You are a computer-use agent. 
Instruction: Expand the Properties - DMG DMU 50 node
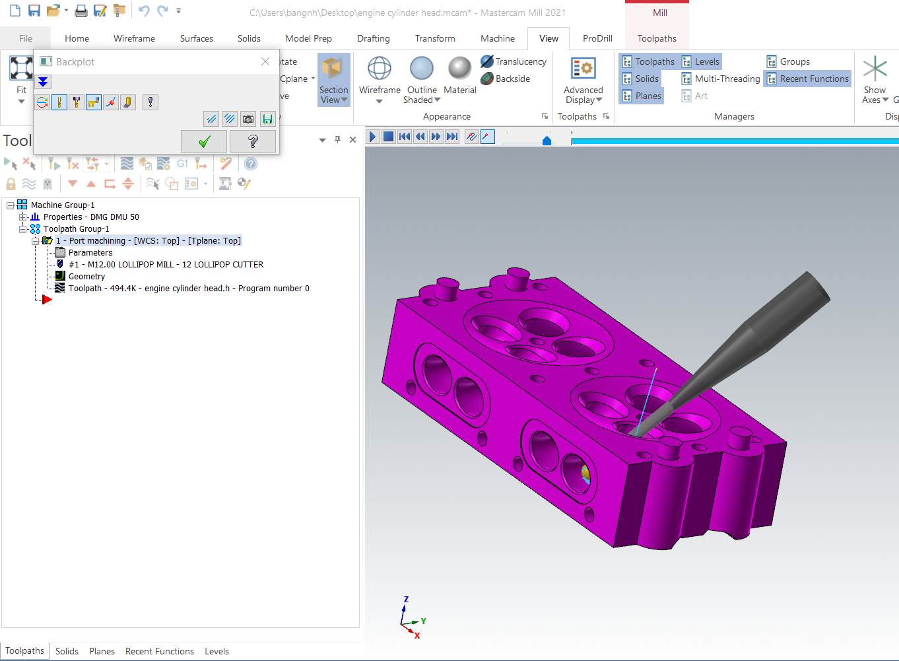click(23, 217)
